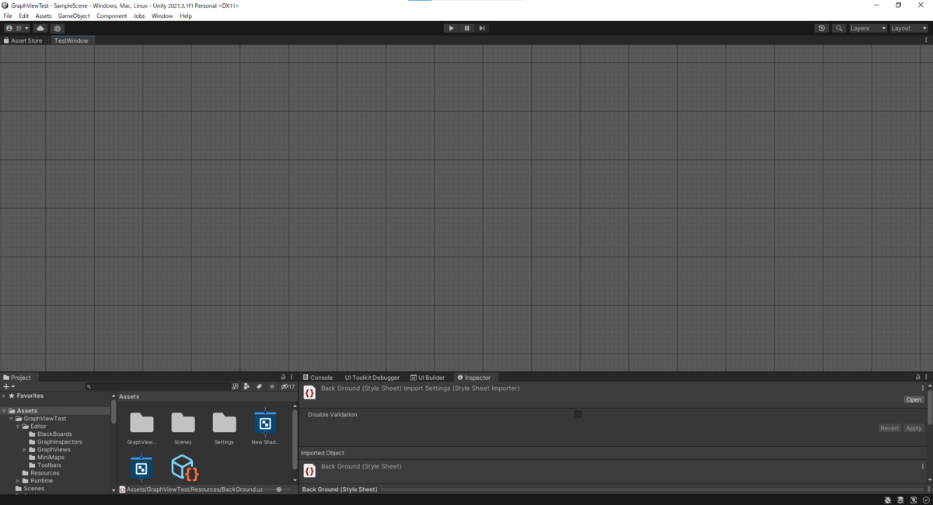Click the Open button in the Inspector

[x=913, y=399]
